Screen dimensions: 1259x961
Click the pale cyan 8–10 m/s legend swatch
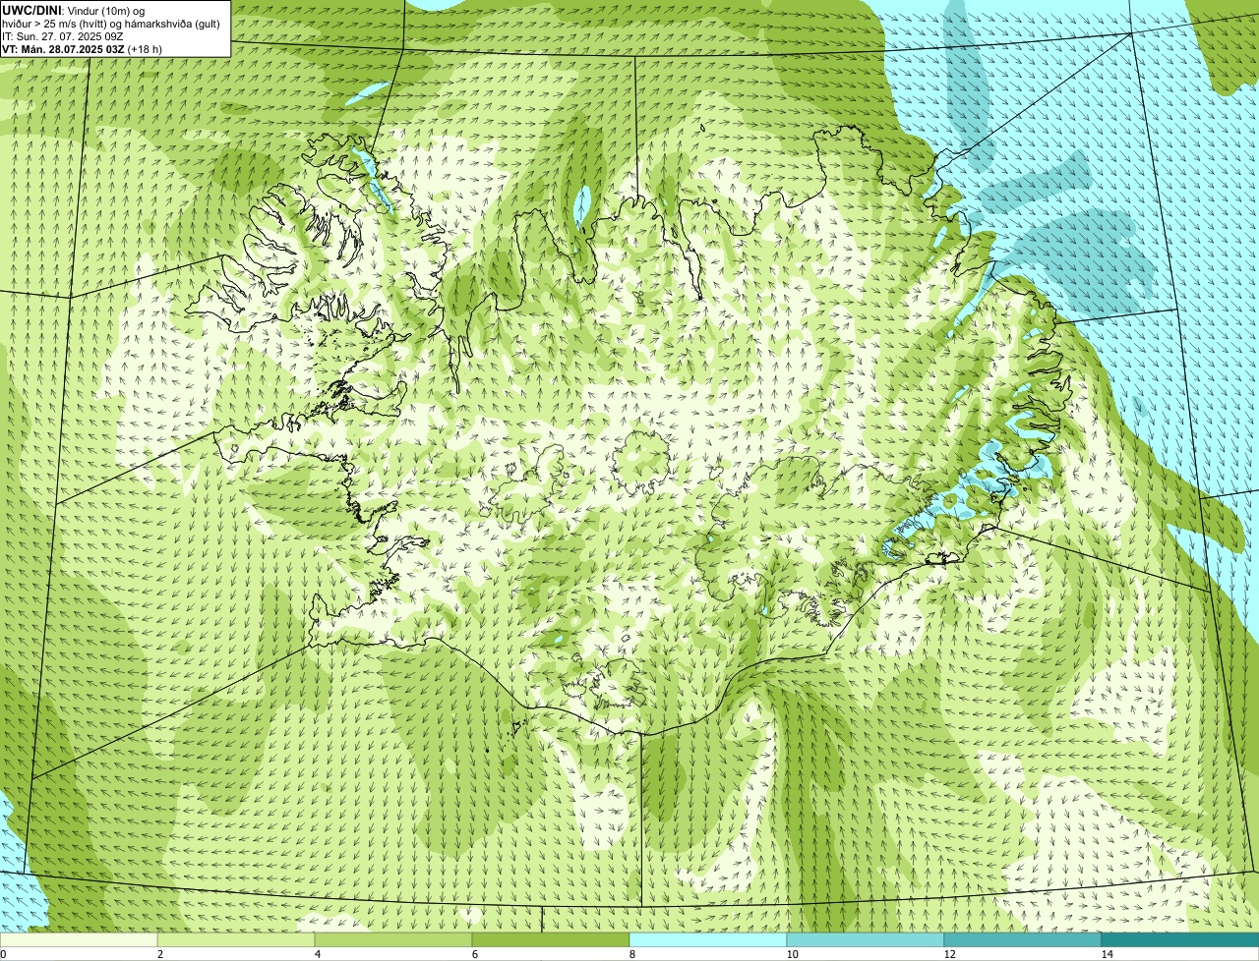click(x=708, y=939)
